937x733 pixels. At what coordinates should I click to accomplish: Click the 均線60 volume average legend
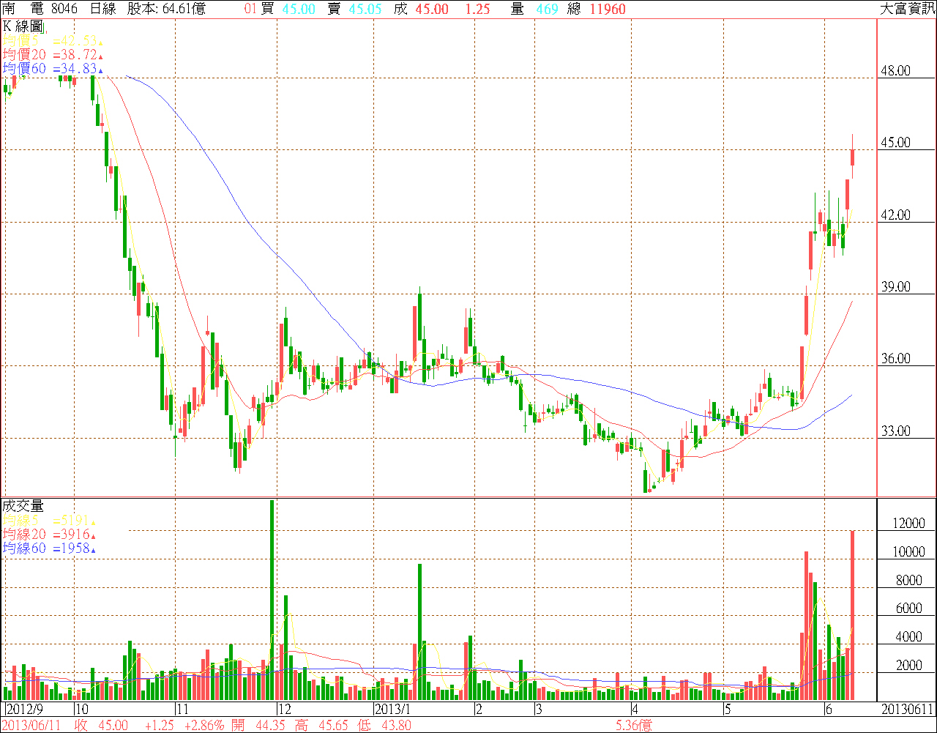[50, 548]
